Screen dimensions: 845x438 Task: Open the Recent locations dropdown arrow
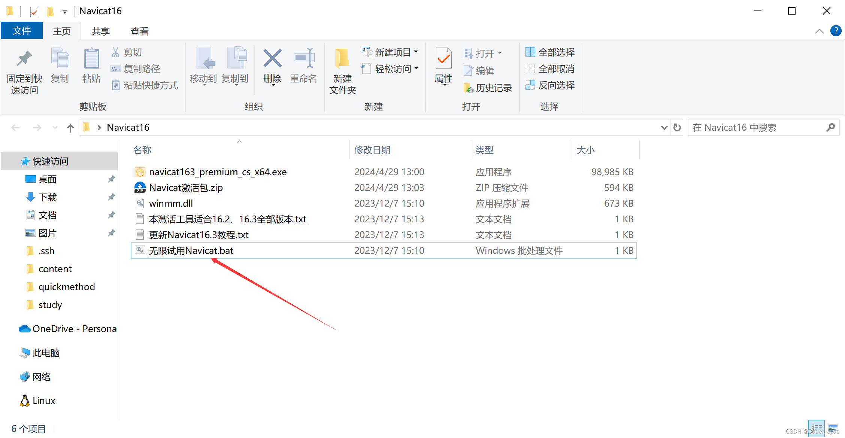pyautogui.click(x=55, y=128)
